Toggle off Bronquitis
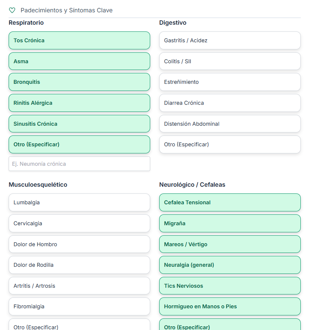Screen dimensions: 309x330 coord(79,82)
